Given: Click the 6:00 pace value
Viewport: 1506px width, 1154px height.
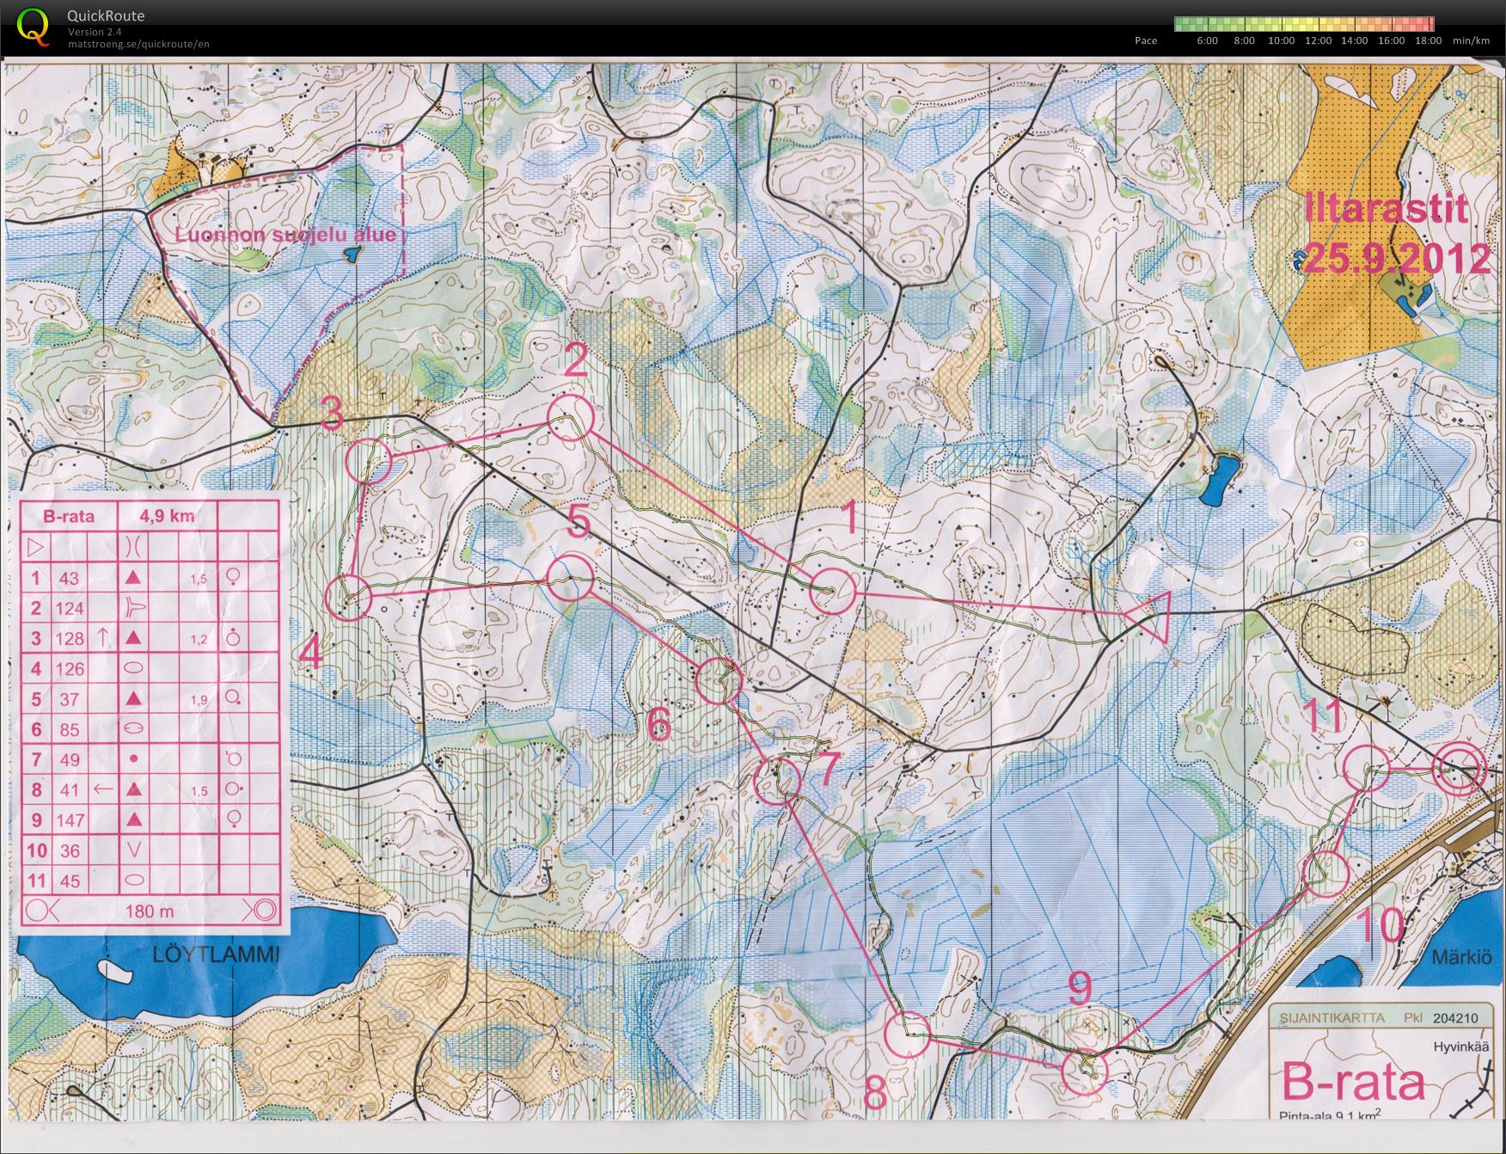Looking at the screenshot, I should pyautogui.click(x=1207, y=40).
